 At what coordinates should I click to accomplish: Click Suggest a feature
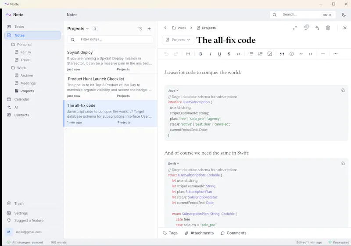[32, 220]
